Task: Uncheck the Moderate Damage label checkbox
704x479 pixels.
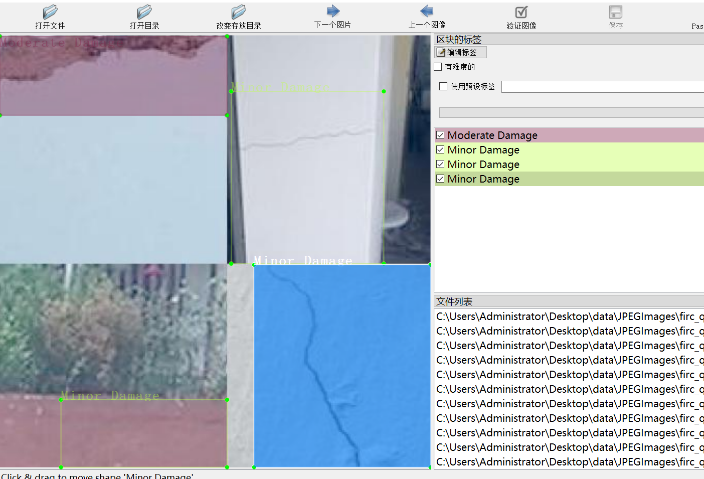Action: (440, 135)
